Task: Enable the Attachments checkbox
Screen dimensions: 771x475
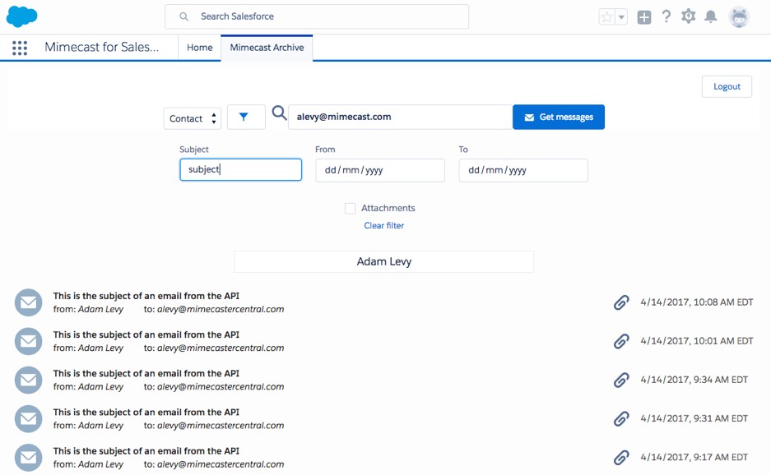Action: [x=350, y=208]
